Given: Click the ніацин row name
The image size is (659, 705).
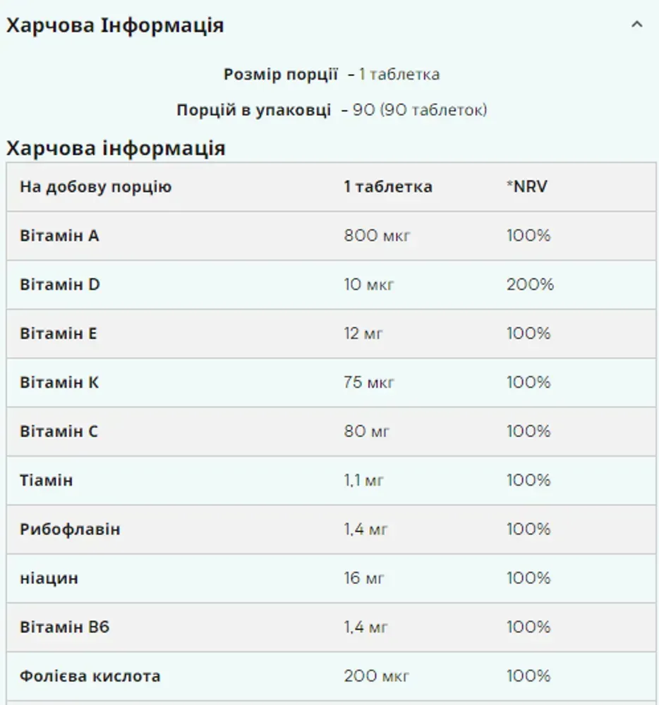Looking at the screenshot, I should pos(49,579).
